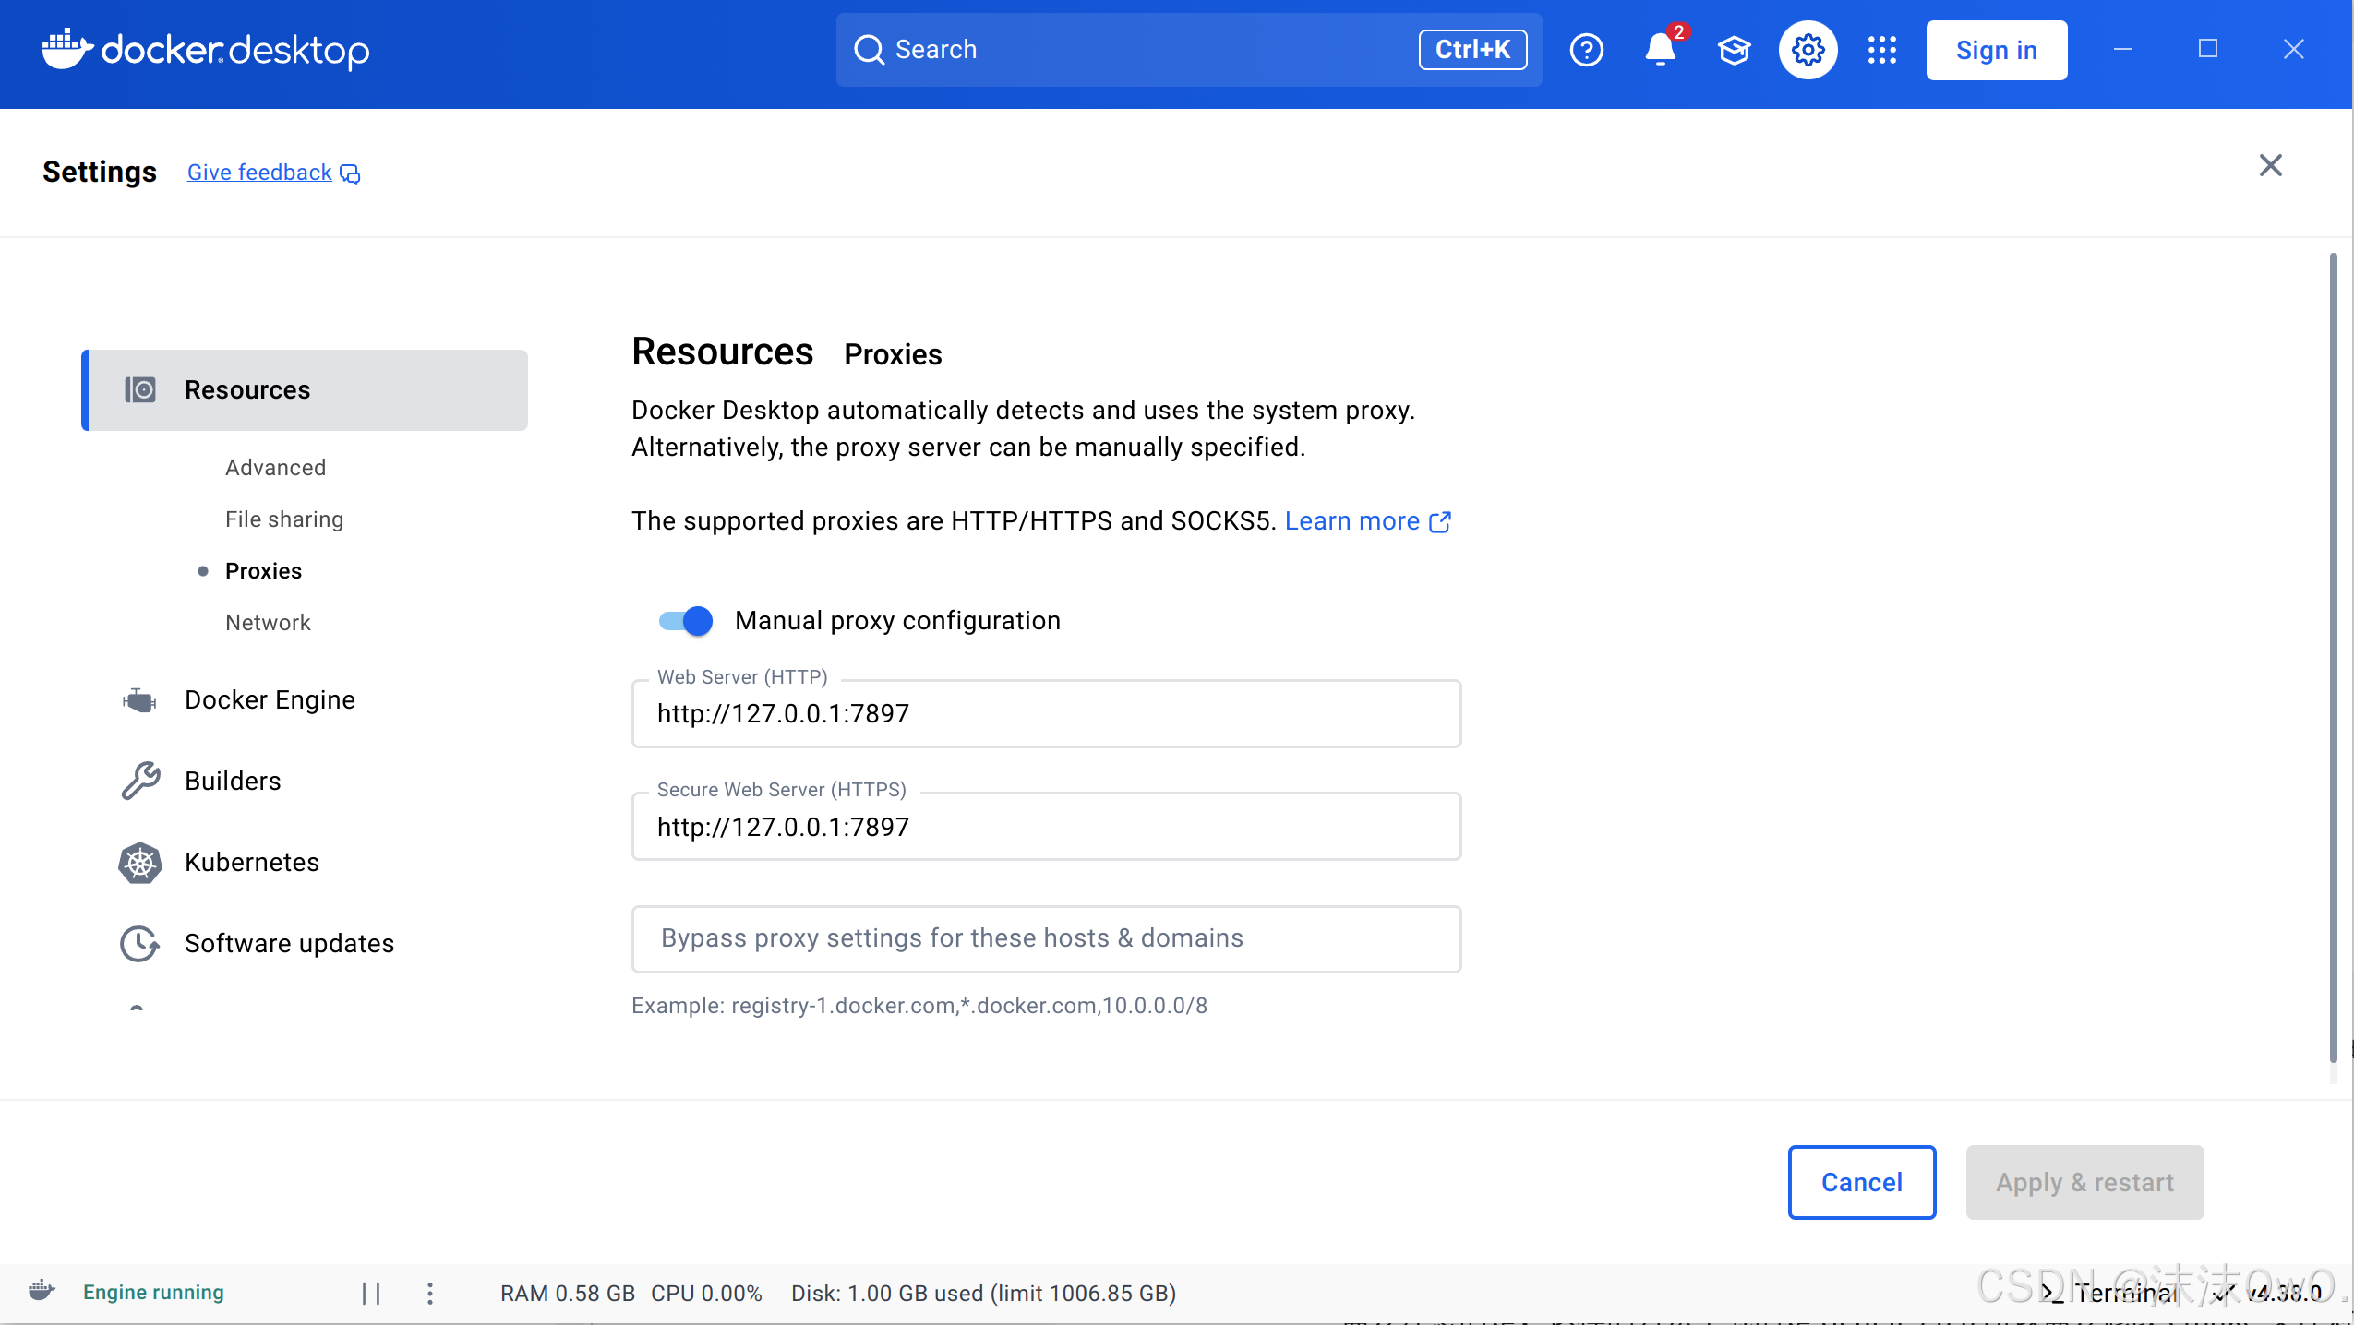The width and height of the screenshot is (2354, 1325).
Task: Open the Terminal icon in status bar
Action: tap(2051, 1293)
